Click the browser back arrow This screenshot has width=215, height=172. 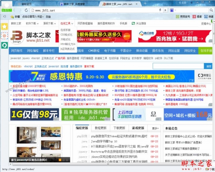[14, 10]
